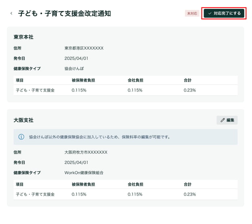Viewport: 252px width, 224px height.
Task: Click 東京本社 address 東京都港区XXXXXXX
Action: coord(84,48)
